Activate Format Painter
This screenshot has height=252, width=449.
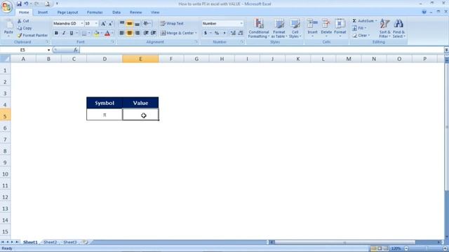32,36
